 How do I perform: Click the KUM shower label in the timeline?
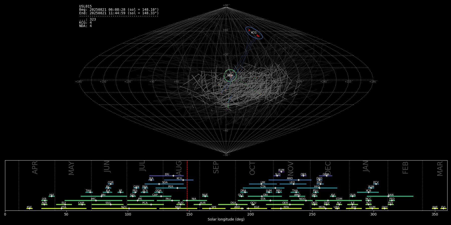(281, 170)
